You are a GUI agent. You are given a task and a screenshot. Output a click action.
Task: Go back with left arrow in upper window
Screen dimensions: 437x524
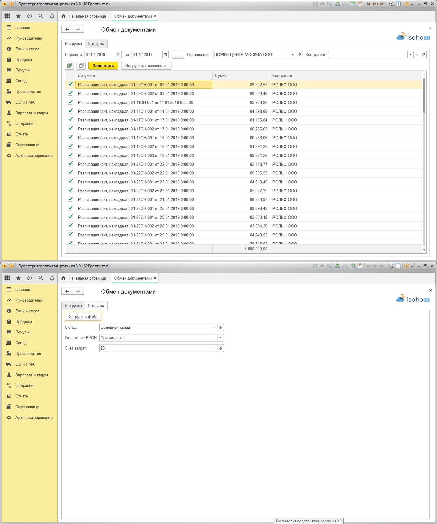67,29
